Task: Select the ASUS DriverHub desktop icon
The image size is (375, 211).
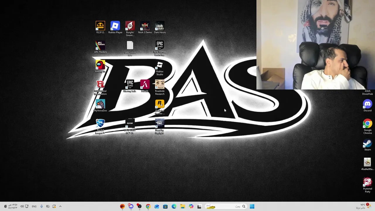Action: click(x=367, y=92)
